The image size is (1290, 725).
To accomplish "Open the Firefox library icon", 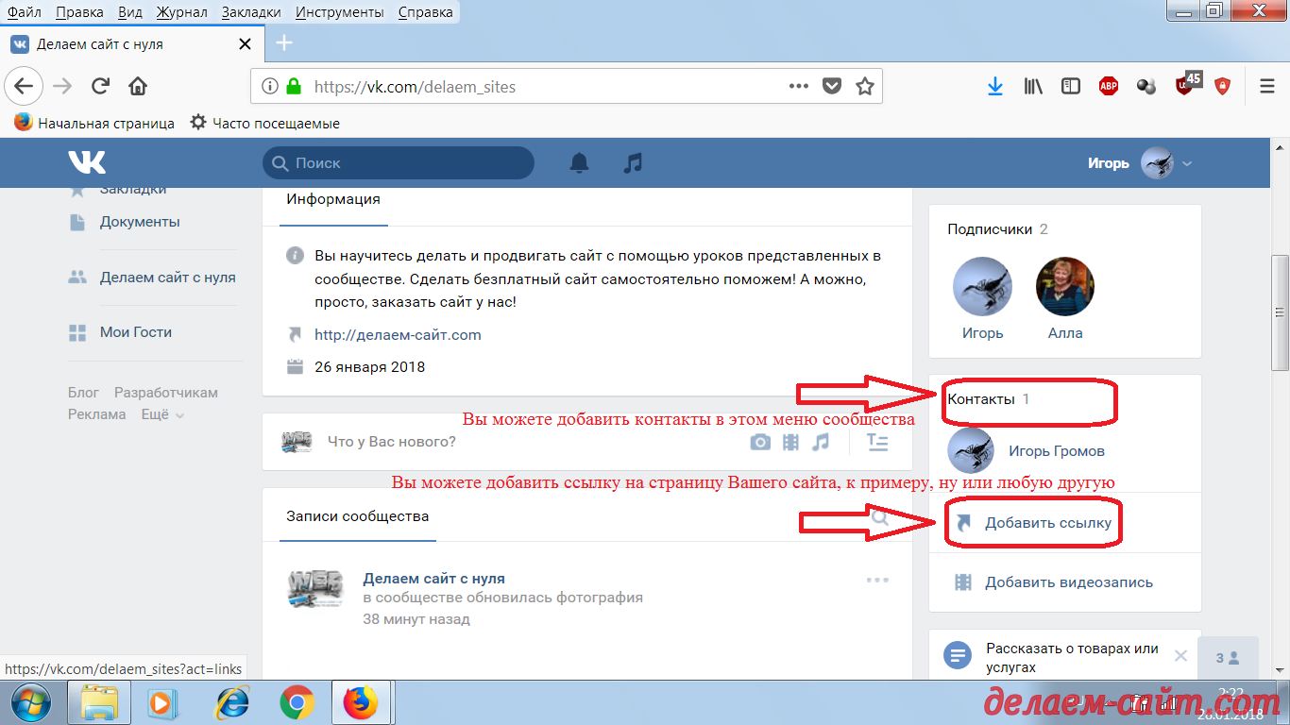I will (1033, 87).
